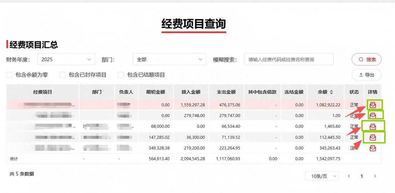
Task: Focus the 模糊搜索 input field
Action: 288,59
